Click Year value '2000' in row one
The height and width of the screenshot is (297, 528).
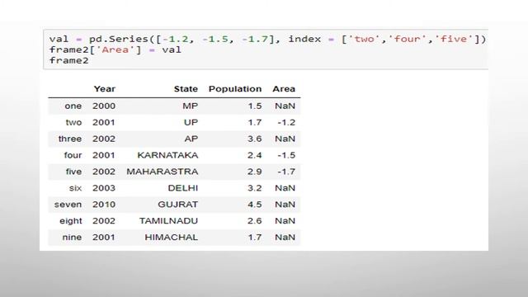pyautogui.click(x=104, y=106)
